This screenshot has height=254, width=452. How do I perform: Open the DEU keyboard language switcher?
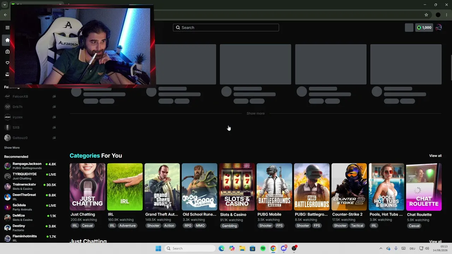pyautogui.click(x=412, y=248)
